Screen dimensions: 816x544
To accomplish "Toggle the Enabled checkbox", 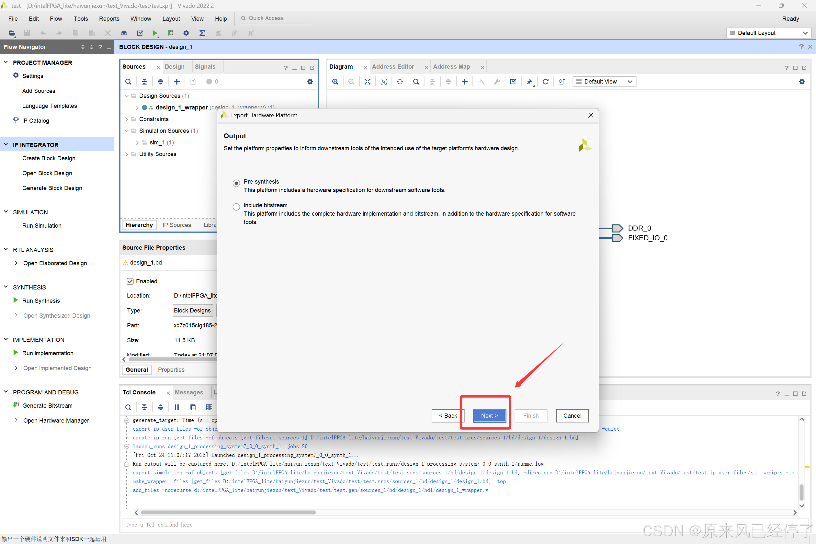I will coord(130,281).
